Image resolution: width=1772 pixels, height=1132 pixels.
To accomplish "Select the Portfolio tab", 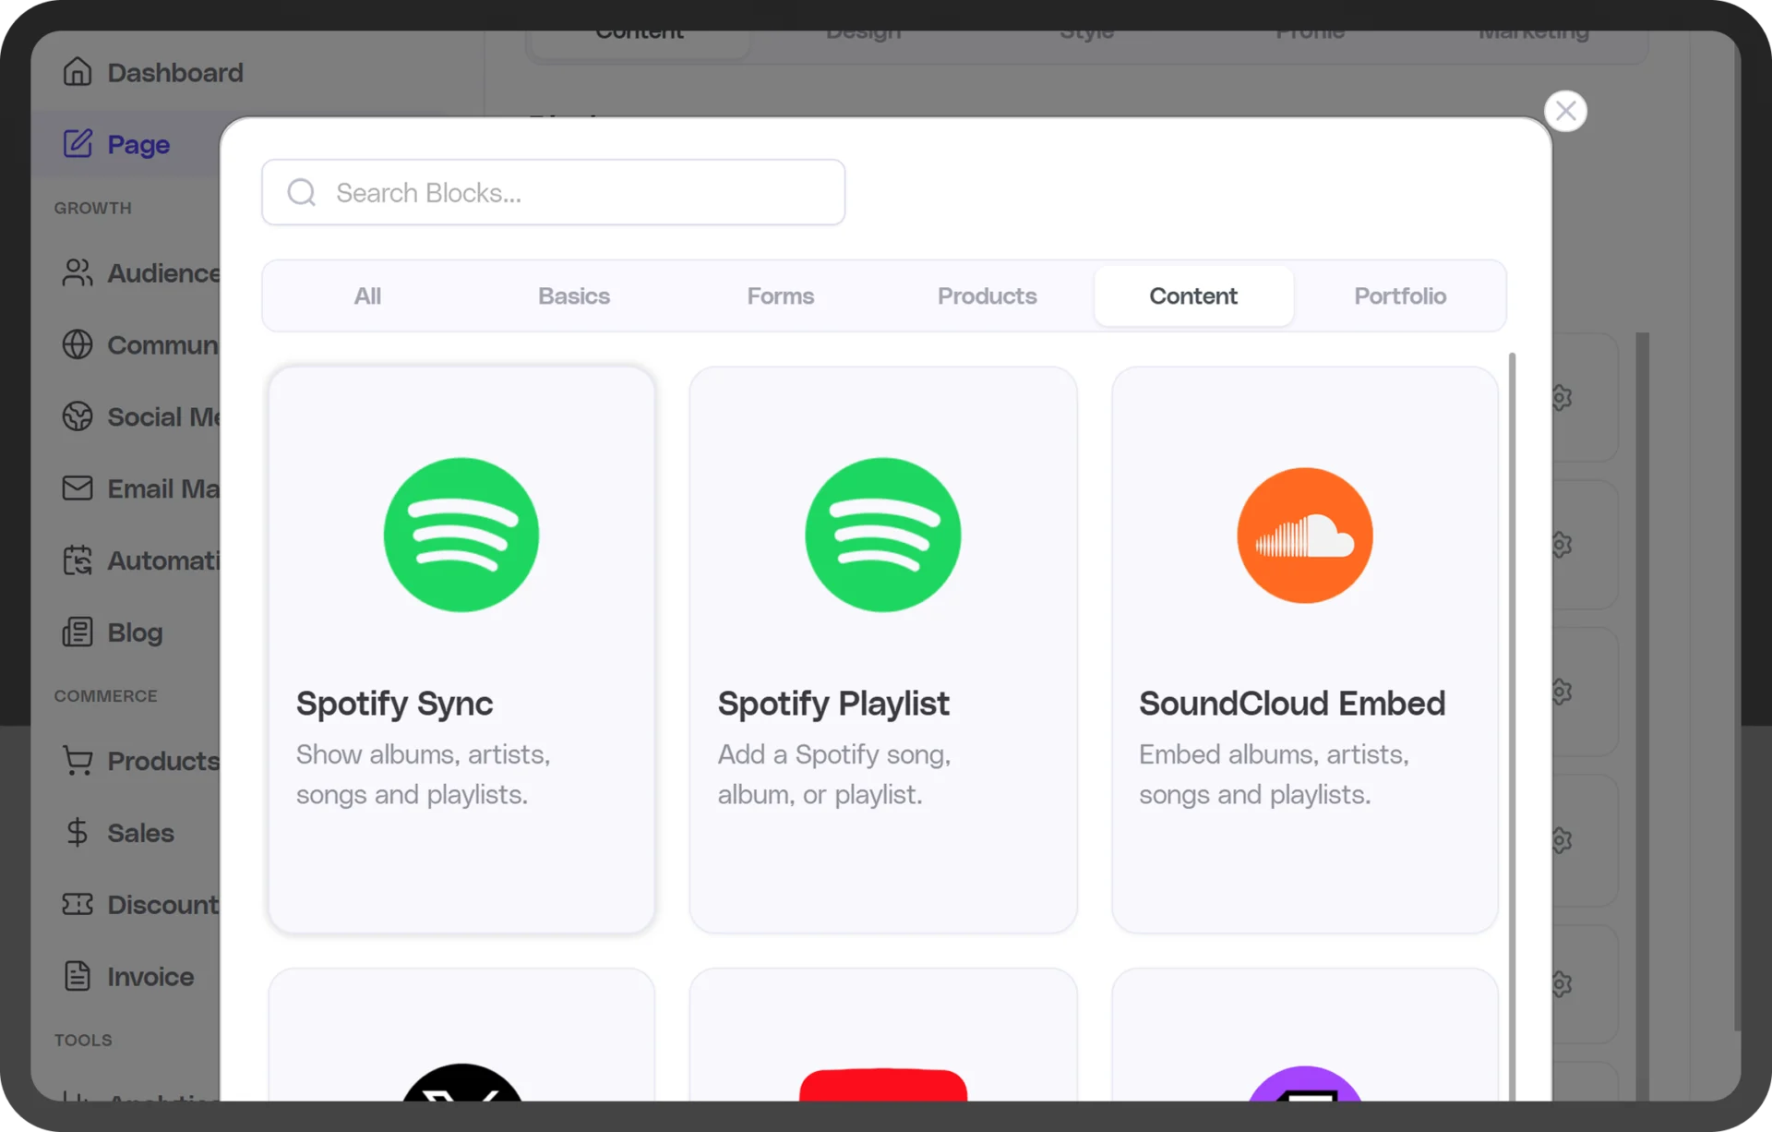I will 1400,296.
